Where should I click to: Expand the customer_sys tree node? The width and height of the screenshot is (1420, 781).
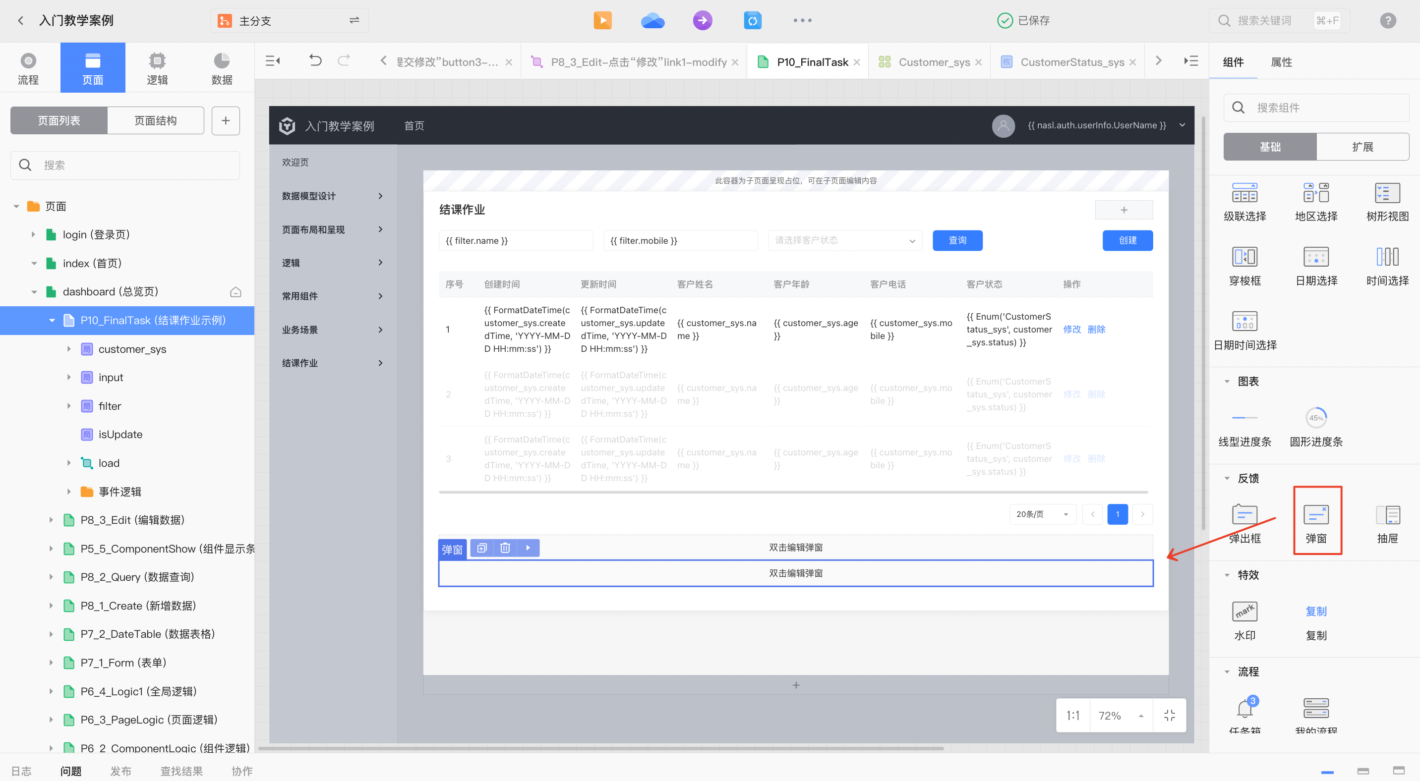point(69,349)
